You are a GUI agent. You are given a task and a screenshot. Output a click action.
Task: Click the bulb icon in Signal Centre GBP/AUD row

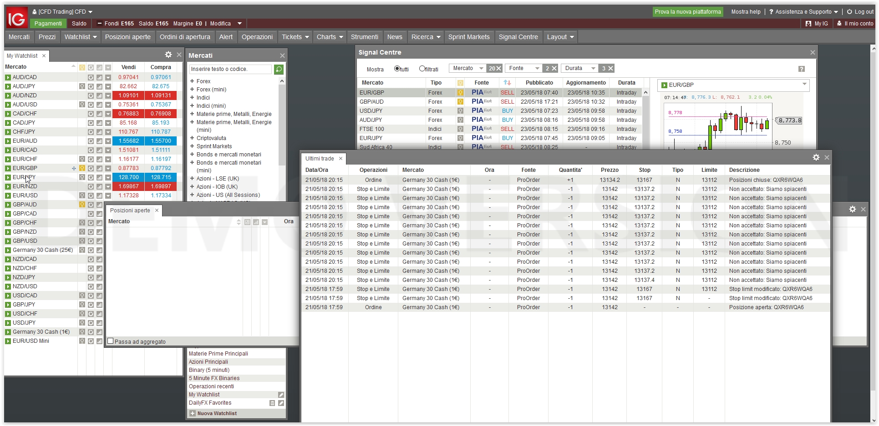460,102
